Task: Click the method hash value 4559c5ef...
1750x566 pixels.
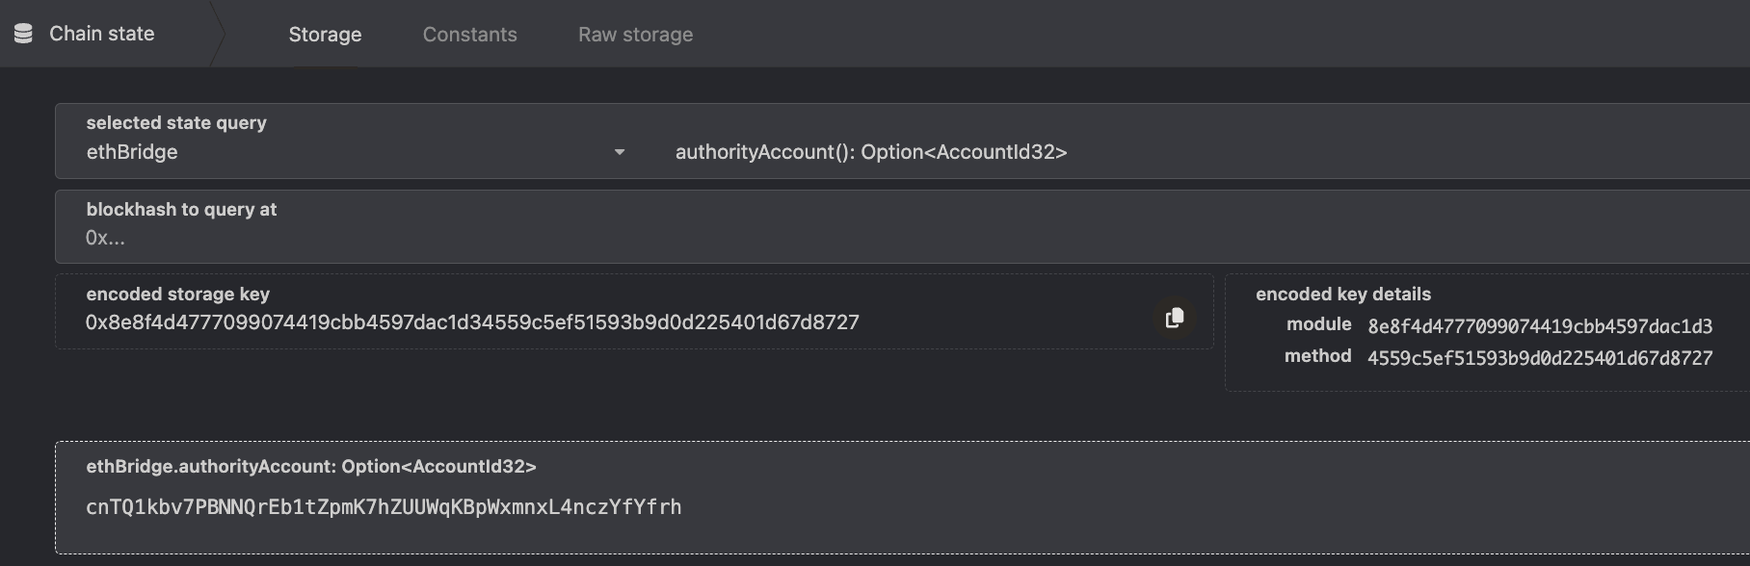Action: coord(1540,358)
